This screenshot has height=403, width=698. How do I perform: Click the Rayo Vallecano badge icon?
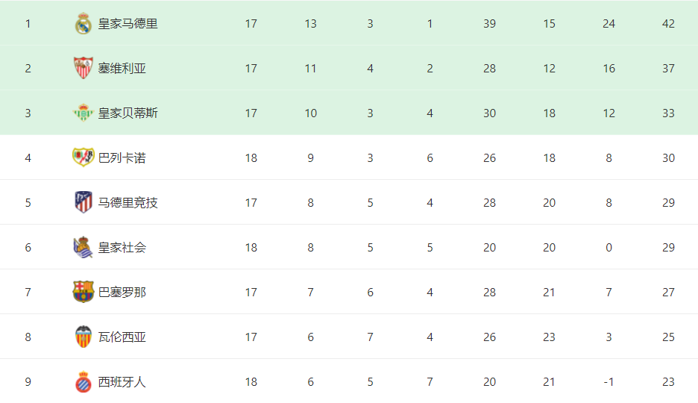point(84,157)
